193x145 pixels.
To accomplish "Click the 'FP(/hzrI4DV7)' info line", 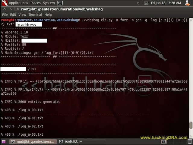I will (94, 91).
